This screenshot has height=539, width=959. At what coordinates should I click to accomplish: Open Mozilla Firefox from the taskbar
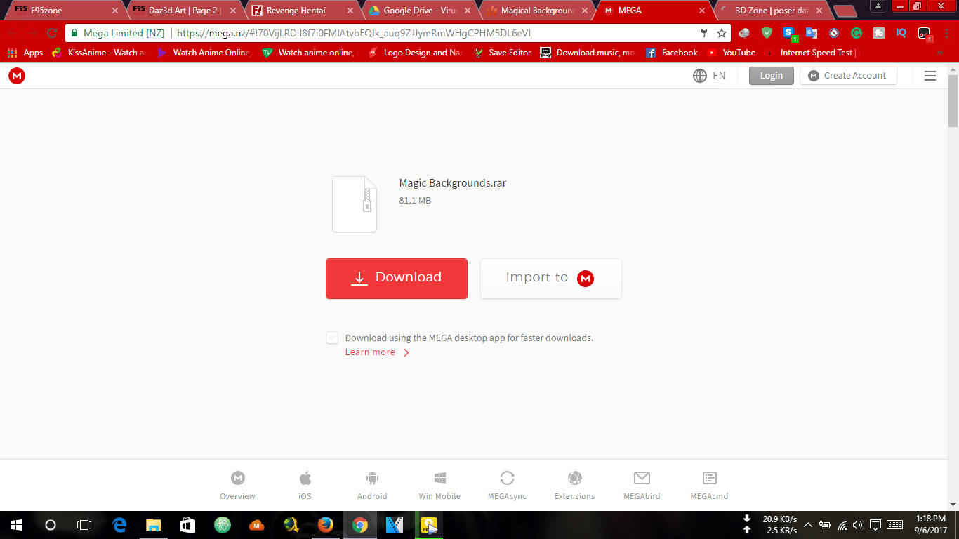tap(324, 525)
